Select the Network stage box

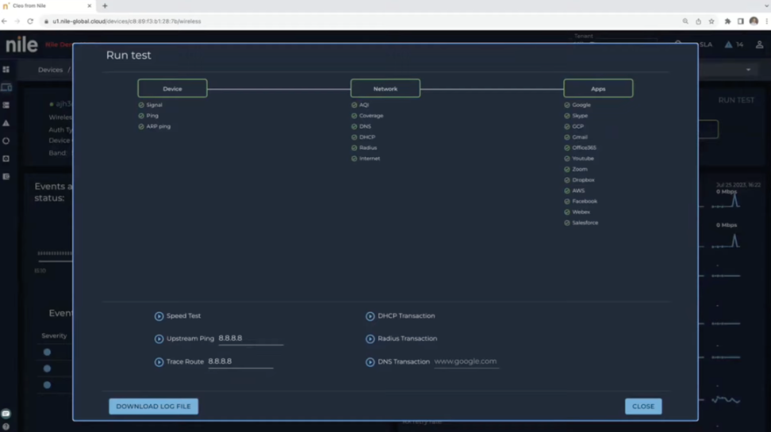point(385,89)
